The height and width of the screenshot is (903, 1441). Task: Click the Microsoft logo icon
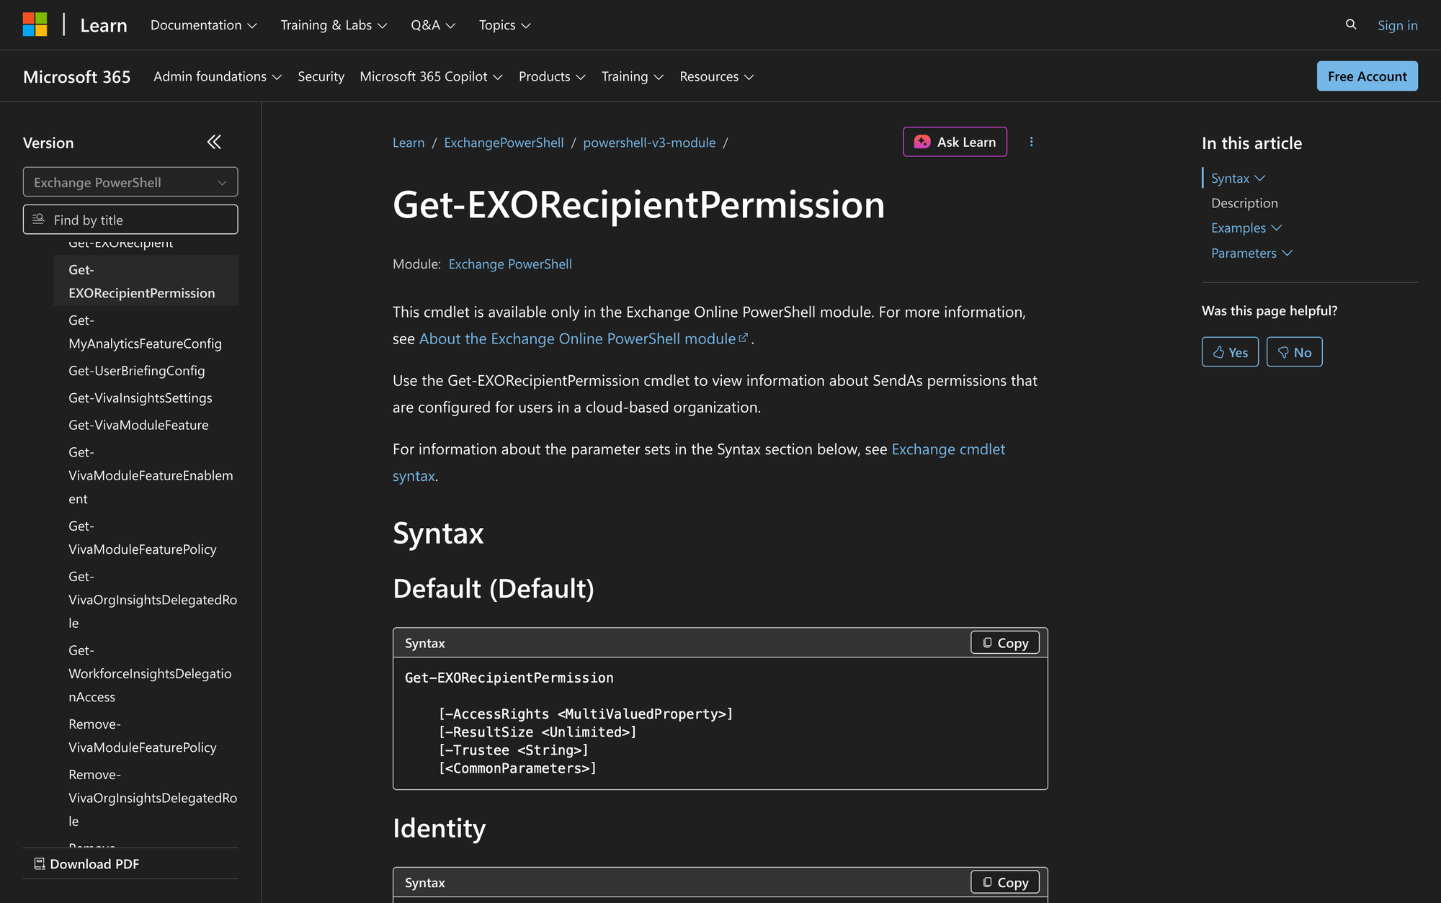pos(35,24)
